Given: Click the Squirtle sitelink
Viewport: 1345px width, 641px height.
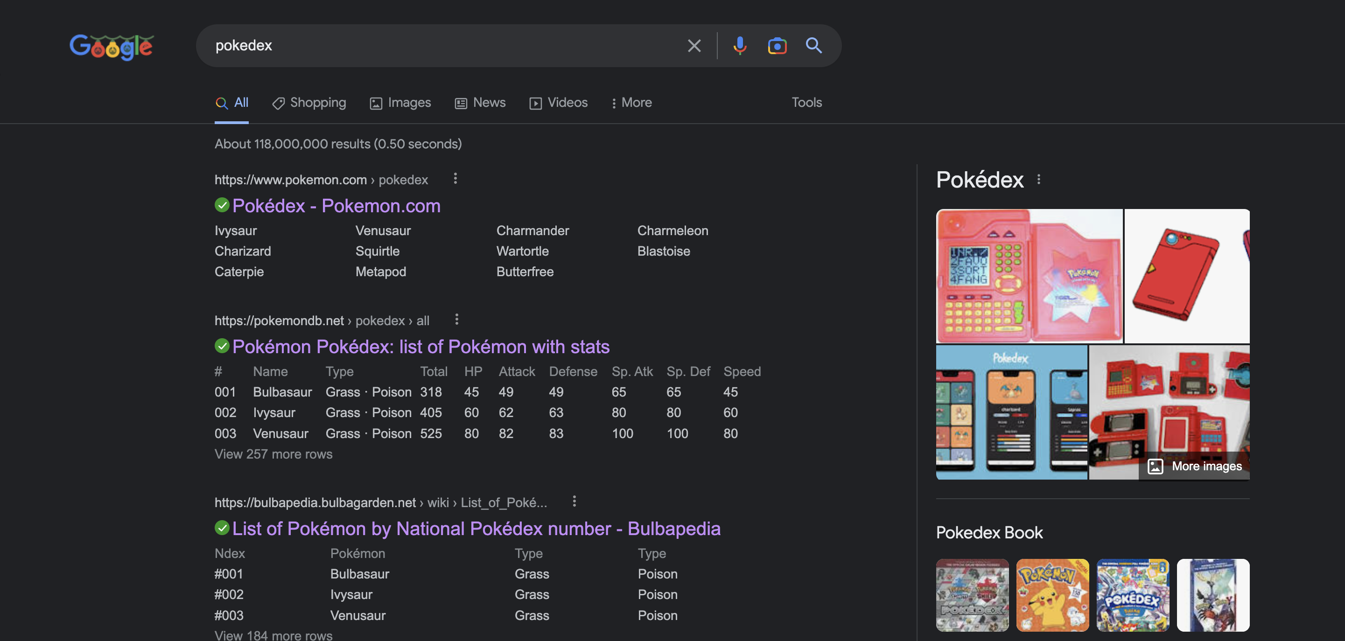Looking at the screenshot, I should click(378, 251).
